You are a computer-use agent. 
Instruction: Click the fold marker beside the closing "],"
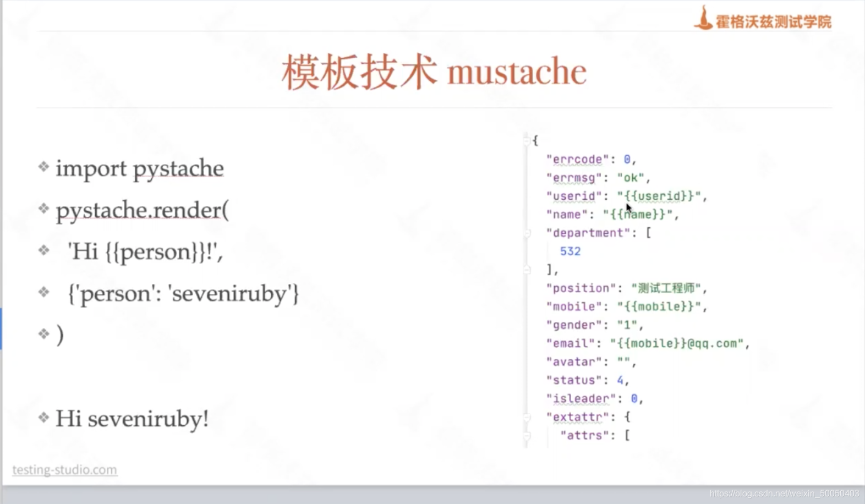(527, 270)
